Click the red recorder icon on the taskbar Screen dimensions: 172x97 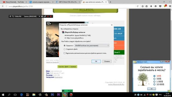[x=71, y=95]
